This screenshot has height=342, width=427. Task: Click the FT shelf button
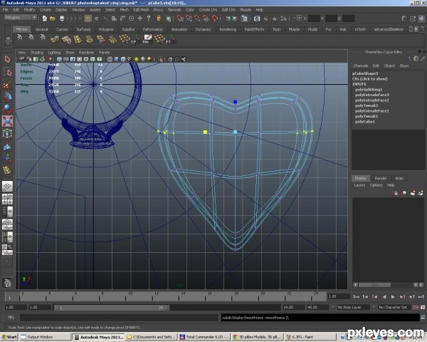coord(170,39)
